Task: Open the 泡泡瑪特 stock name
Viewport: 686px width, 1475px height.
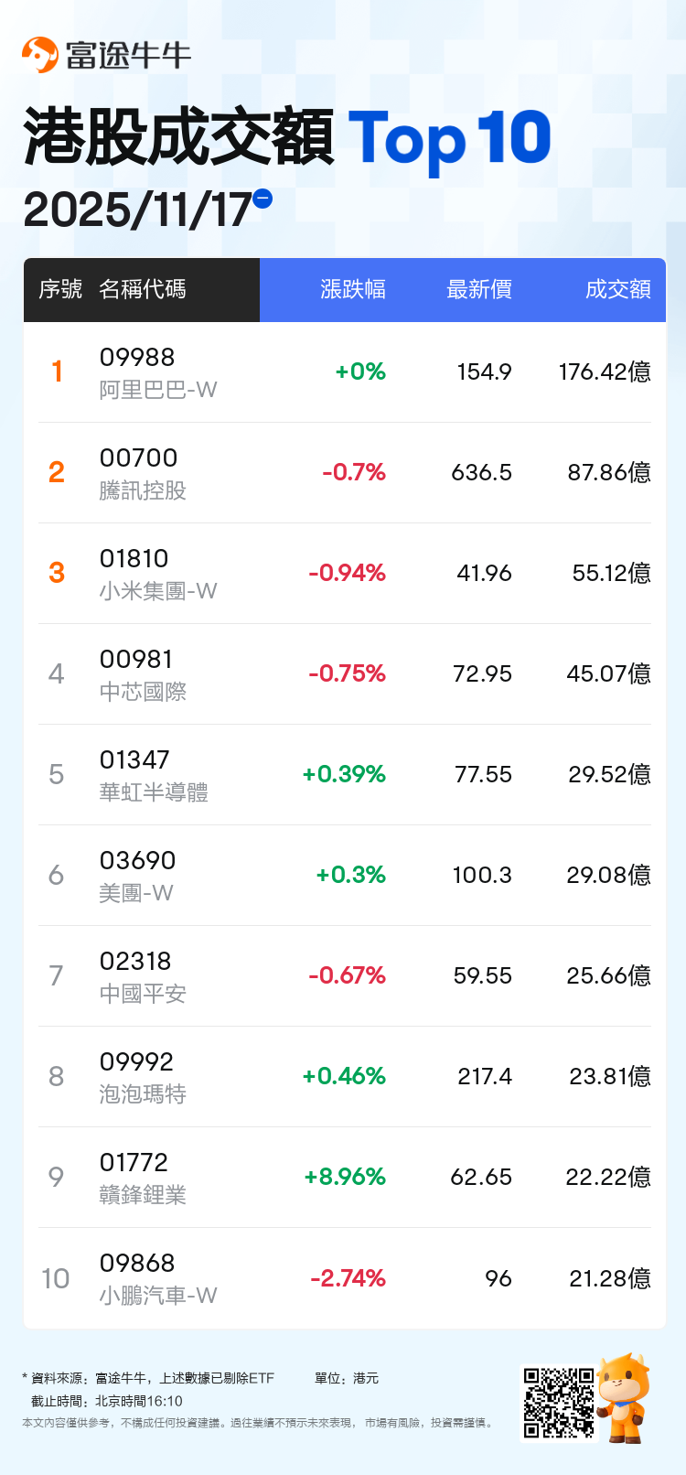Action: click(x=143, y=1094)
